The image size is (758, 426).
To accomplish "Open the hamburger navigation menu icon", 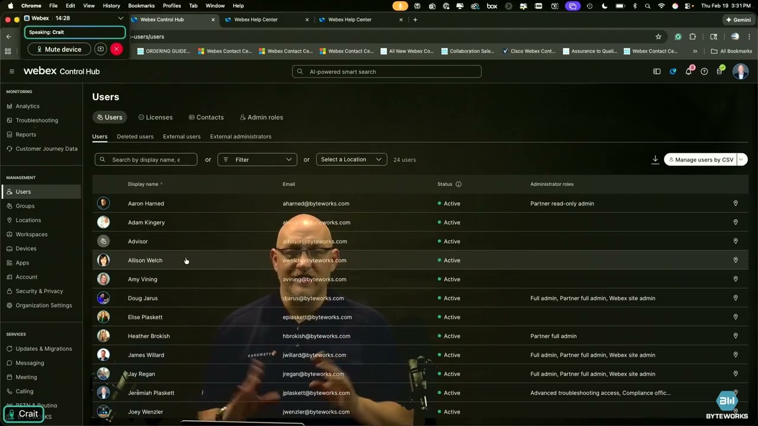I will (11, 72).
